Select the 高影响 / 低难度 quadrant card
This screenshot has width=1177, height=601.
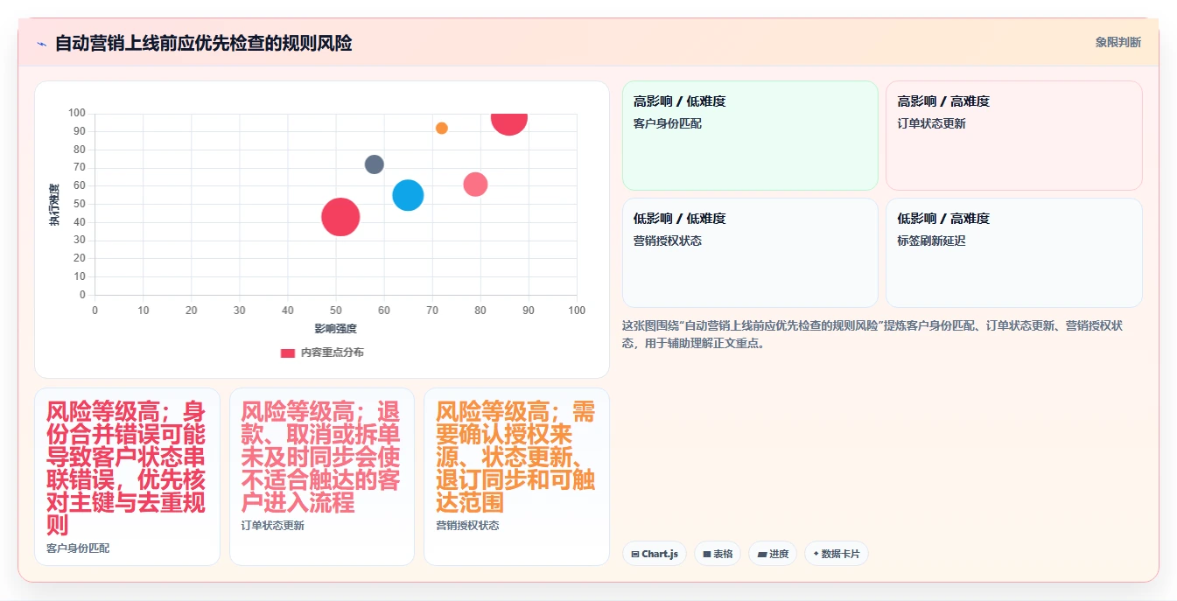pyautogui.click(x=750, y=136)
